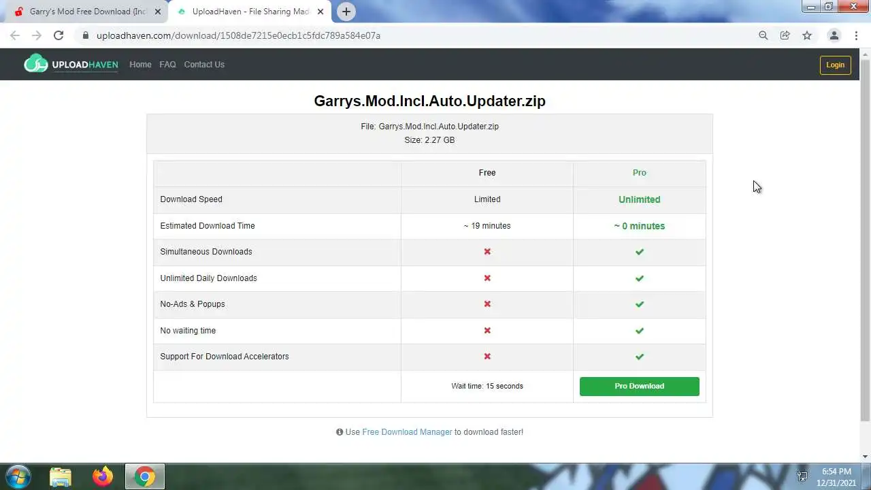
Task: Click the UploadHaven logo
Action: [71, 64]
